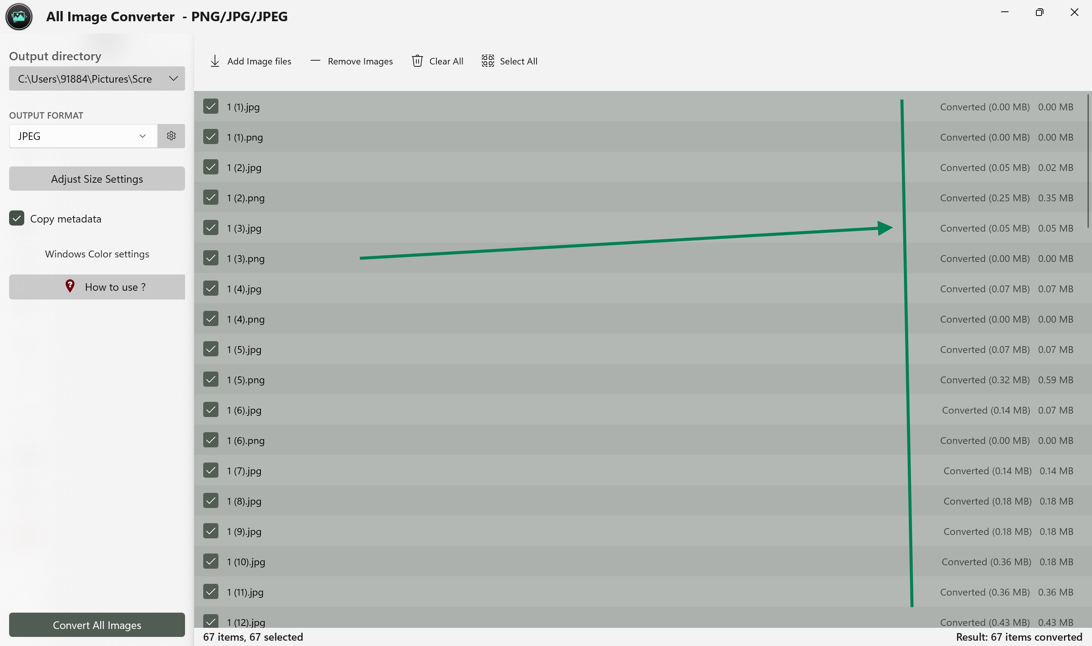Click the Remove Images toolbar label

coord(360,61)
